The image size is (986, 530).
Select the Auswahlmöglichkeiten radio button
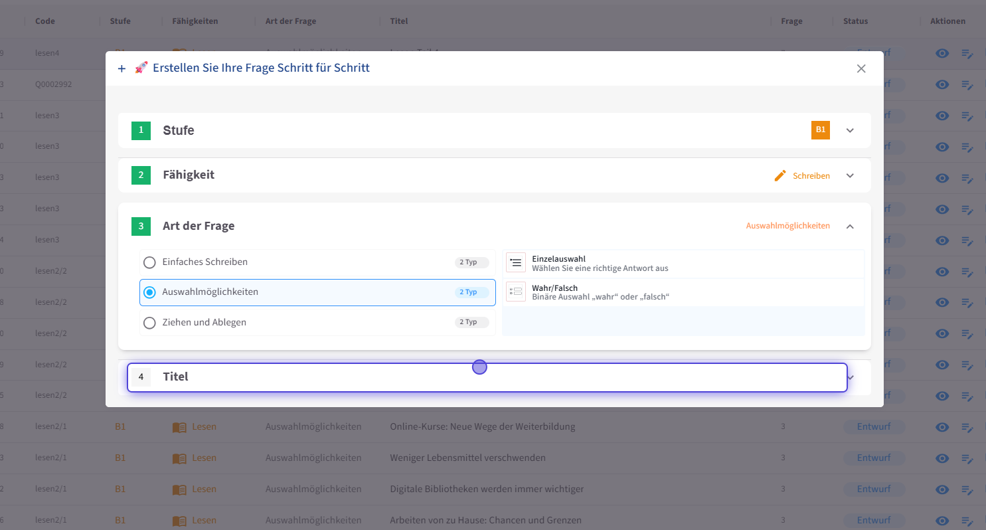click(150, 292)
